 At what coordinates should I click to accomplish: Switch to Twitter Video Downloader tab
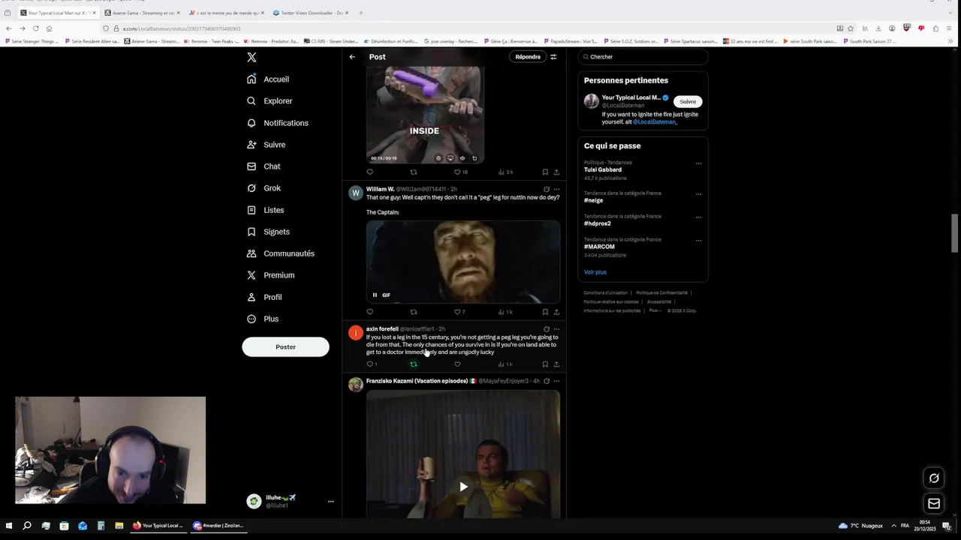click(x=309, y=13)
